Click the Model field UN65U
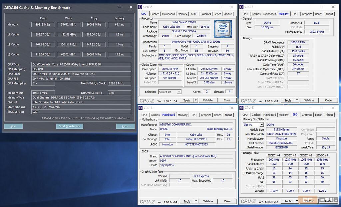Viewport: 341px width, 207px height. (182, 129)
